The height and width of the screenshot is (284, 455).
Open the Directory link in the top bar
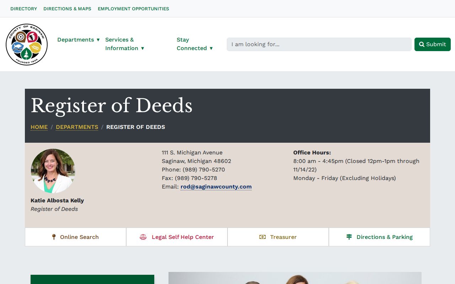pyautogui.click(x=24, y=9)
